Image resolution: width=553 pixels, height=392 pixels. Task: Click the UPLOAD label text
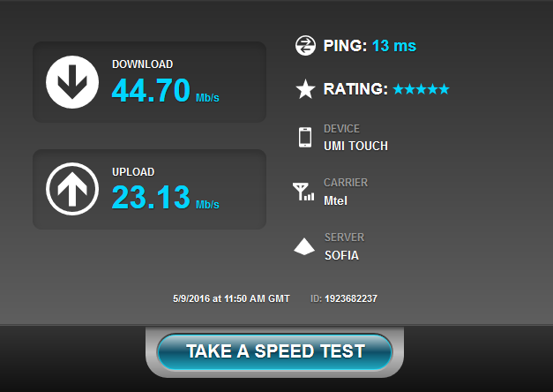pyautogui.click(x=133, y=172)
